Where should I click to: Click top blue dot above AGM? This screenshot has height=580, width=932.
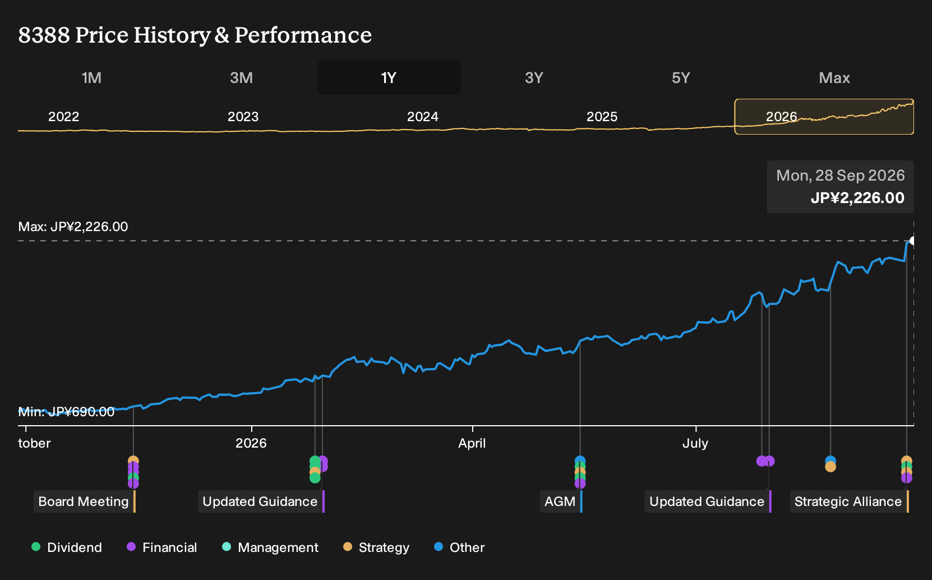[x=580, y=461]
